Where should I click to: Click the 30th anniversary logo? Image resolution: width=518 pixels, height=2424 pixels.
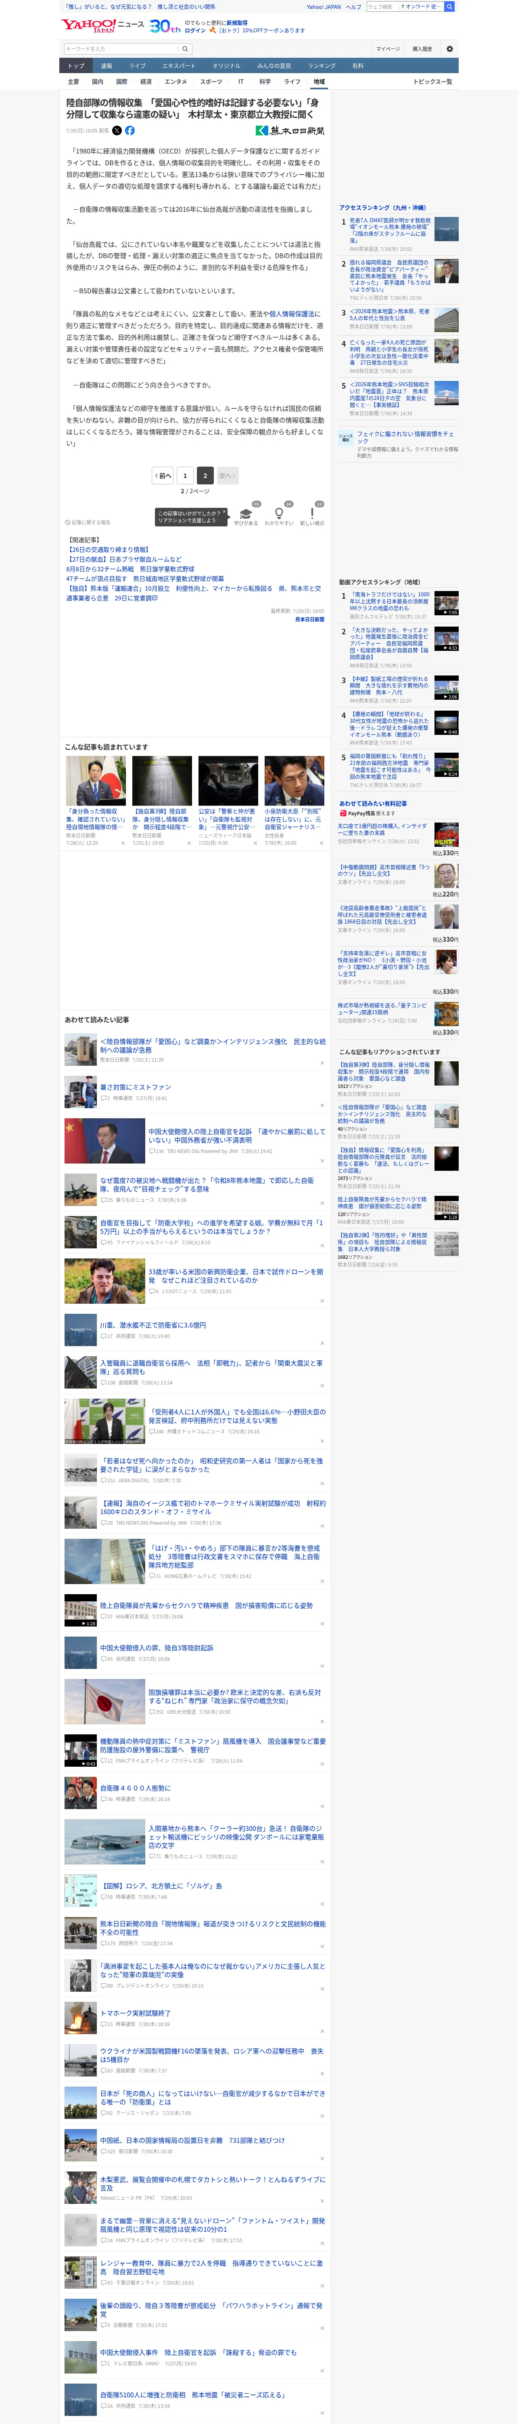[165, 26]
